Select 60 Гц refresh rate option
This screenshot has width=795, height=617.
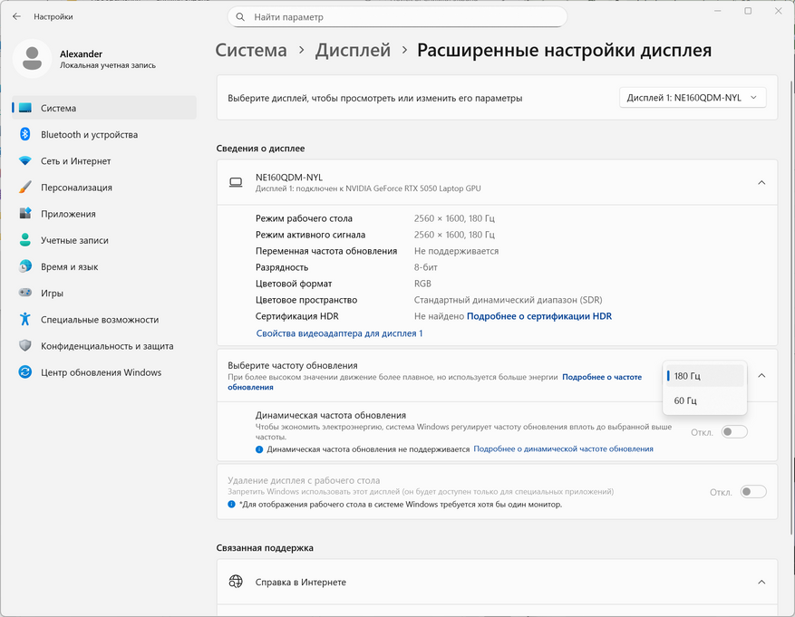click(x=685, y=400)
